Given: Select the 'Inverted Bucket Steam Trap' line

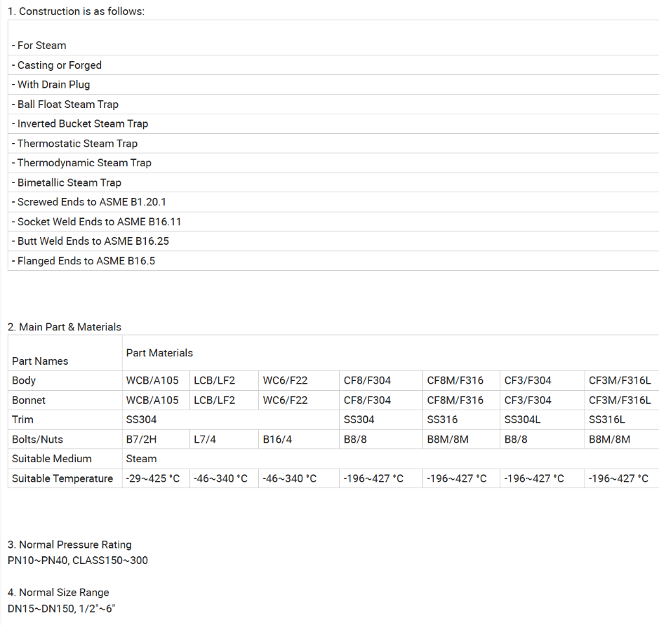Looking at the screenshot, I should 333,124.
